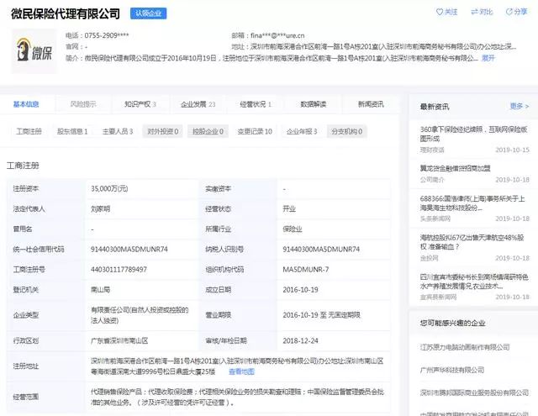The image size is (538, 416).
Task: Click audit date 2018-12-24
Action: (x=300, y=341)
